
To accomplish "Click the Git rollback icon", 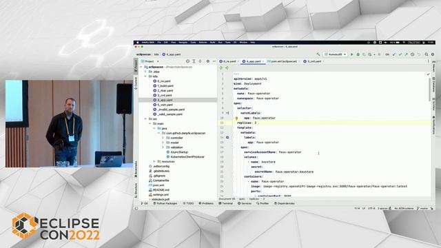I will click(x=419, y=54).
